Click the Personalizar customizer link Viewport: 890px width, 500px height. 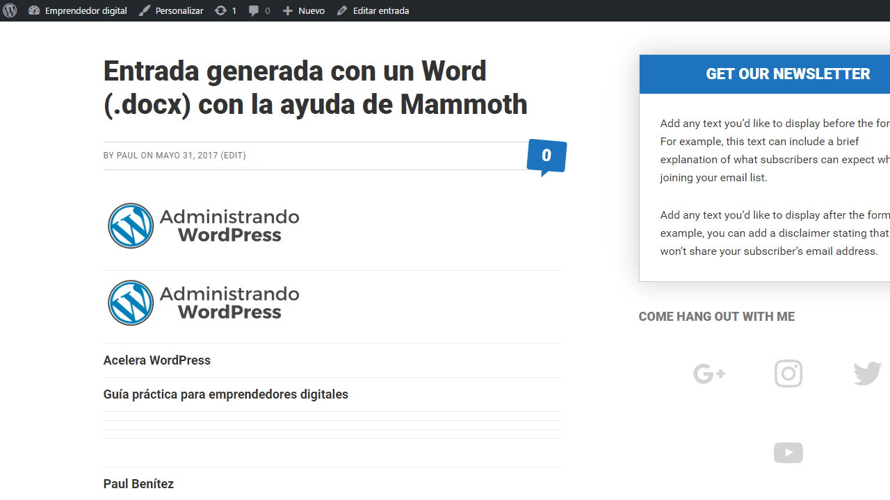tap(170, 10)
